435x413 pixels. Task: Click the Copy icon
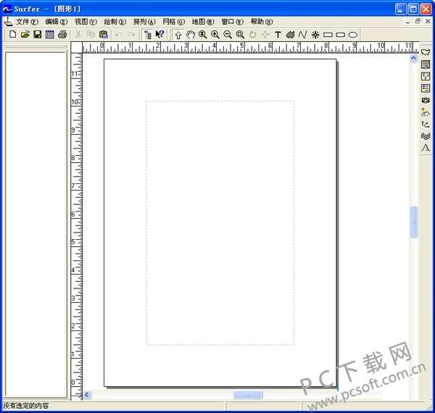coord(91,34)
